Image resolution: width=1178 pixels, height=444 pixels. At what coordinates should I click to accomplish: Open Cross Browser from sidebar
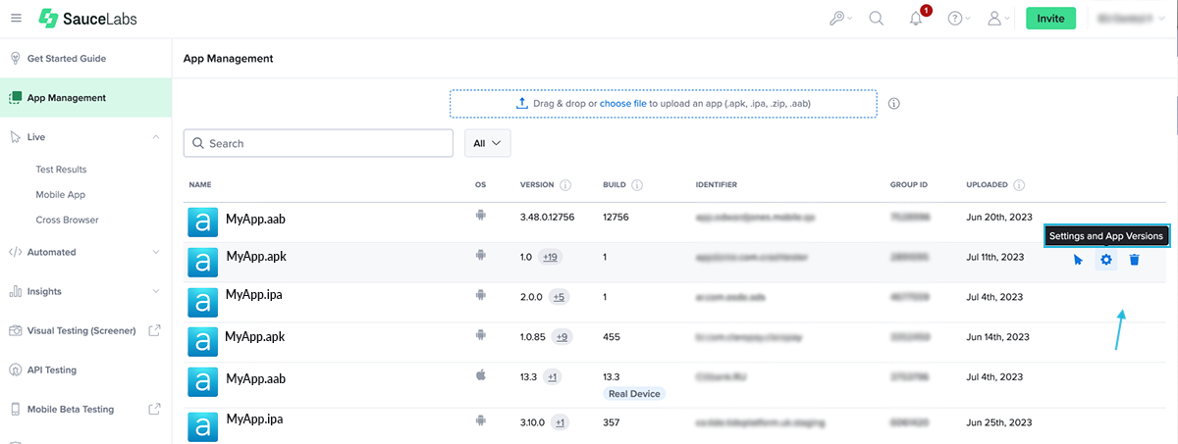pos(67,221)
